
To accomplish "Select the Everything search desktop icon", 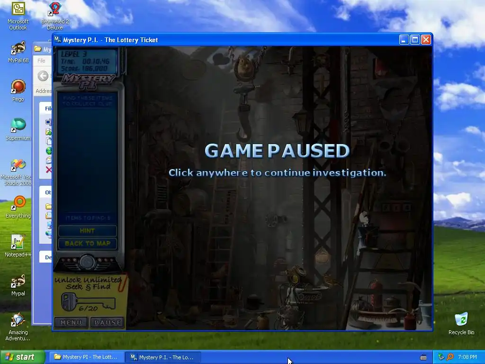I will pyautogui.click(x=18, y=207).
